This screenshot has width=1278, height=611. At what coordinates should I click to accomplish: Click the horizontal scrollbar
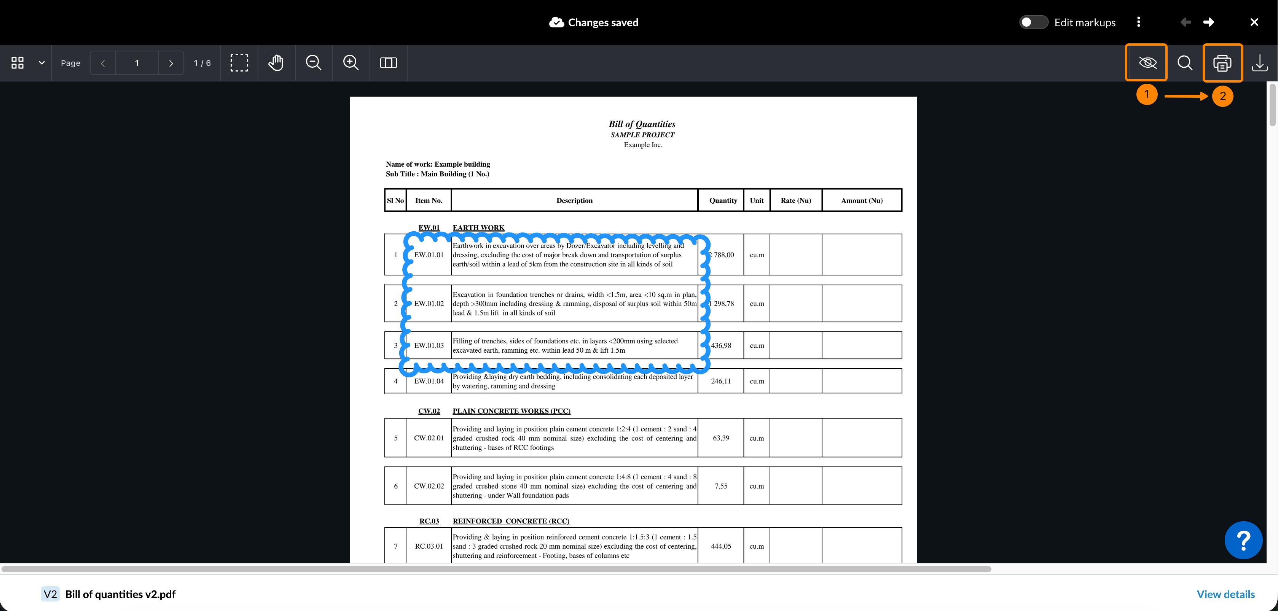[496, 569]
